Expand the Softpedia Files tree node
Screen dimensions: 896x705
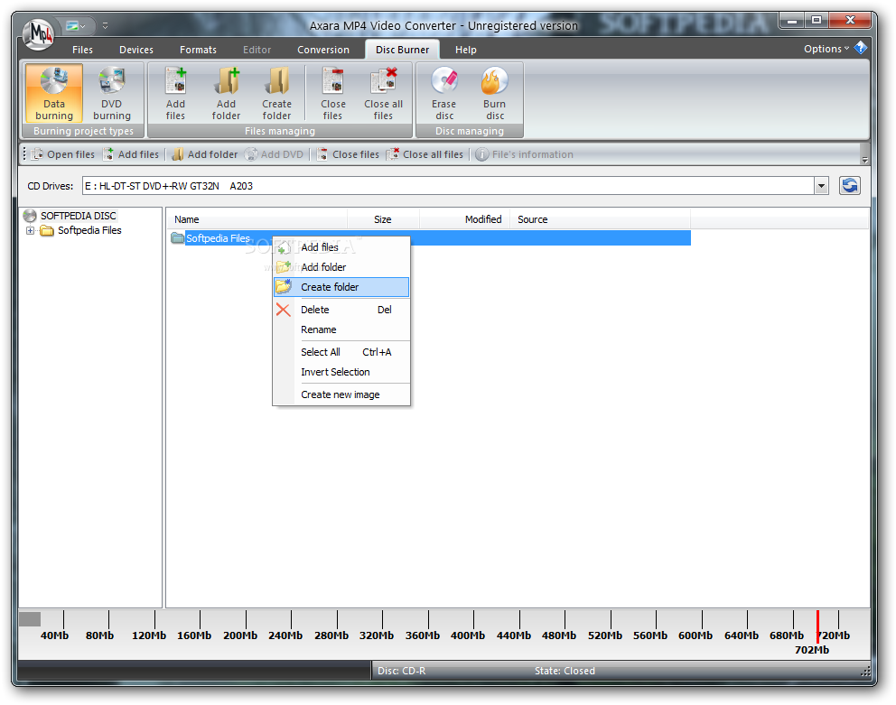pyautogui.click(x=31, y=231)
